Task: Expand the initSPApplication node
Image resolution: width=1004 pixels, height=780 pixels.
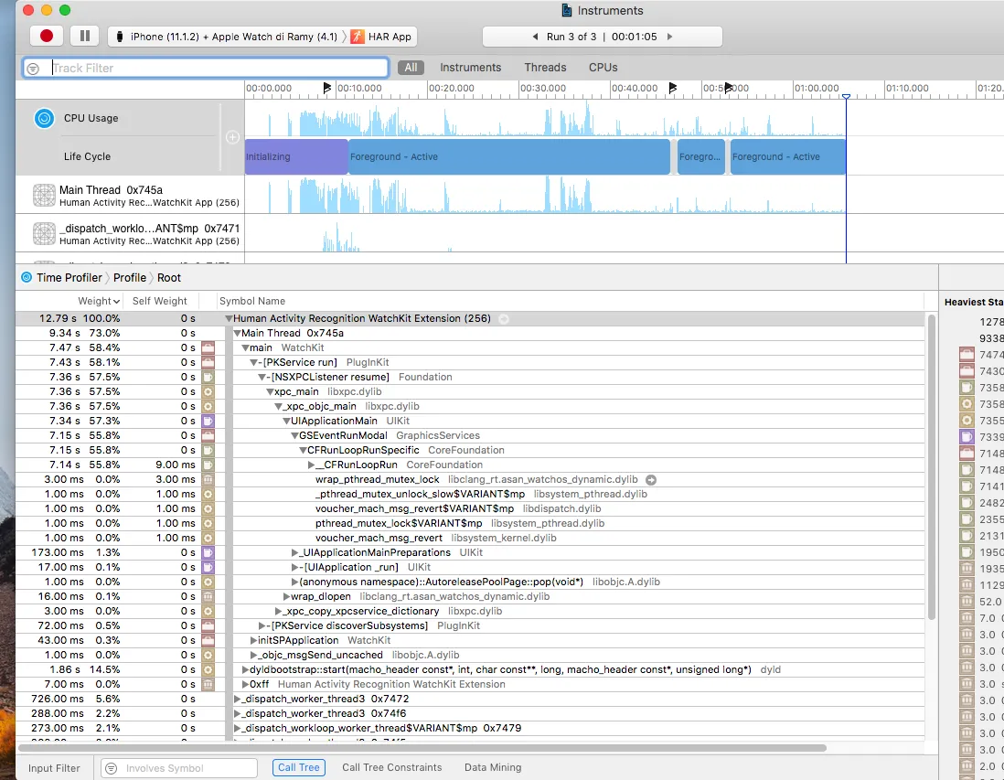Action: pyautogui.click(x=253, y=640)
